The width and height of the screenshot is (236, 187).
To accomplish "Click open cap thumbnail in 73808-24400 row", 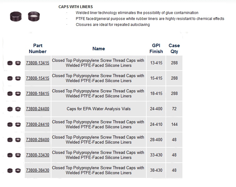I will point(18,109).
